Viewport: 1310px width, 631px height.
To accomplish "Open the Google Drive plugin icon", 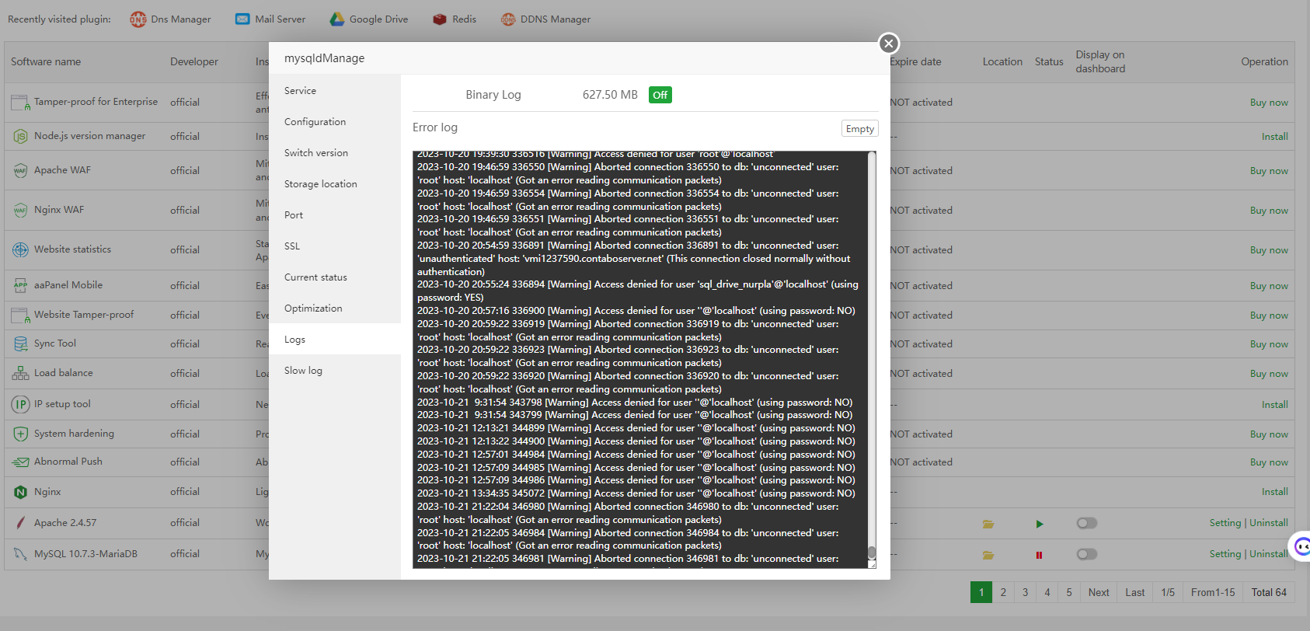I will tap(337, 19).
